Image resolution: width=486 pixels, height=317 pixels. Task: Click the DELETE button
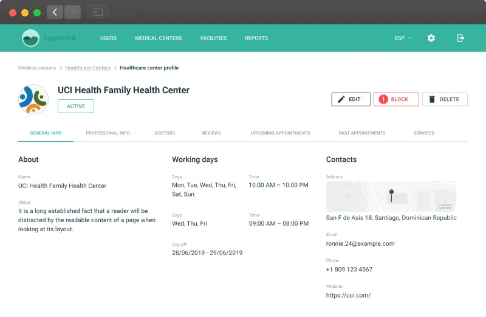click(445, 99)
